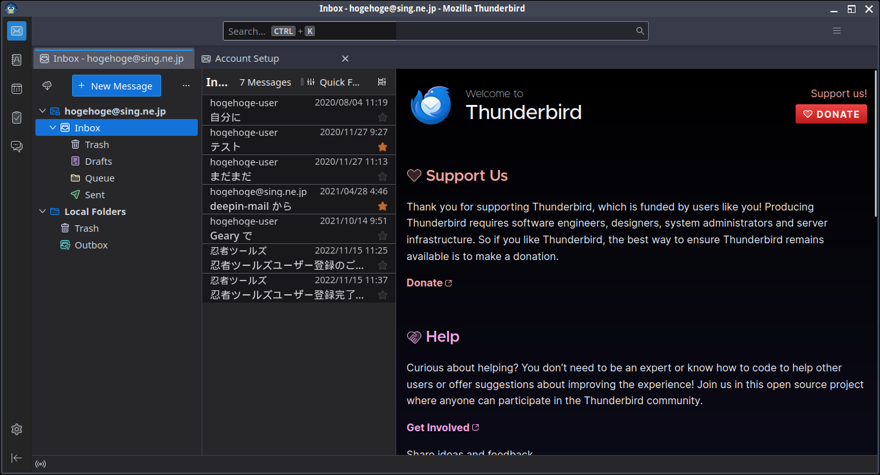Remove the star from the テスト message
Screen dimensions: 880x475
383,147
